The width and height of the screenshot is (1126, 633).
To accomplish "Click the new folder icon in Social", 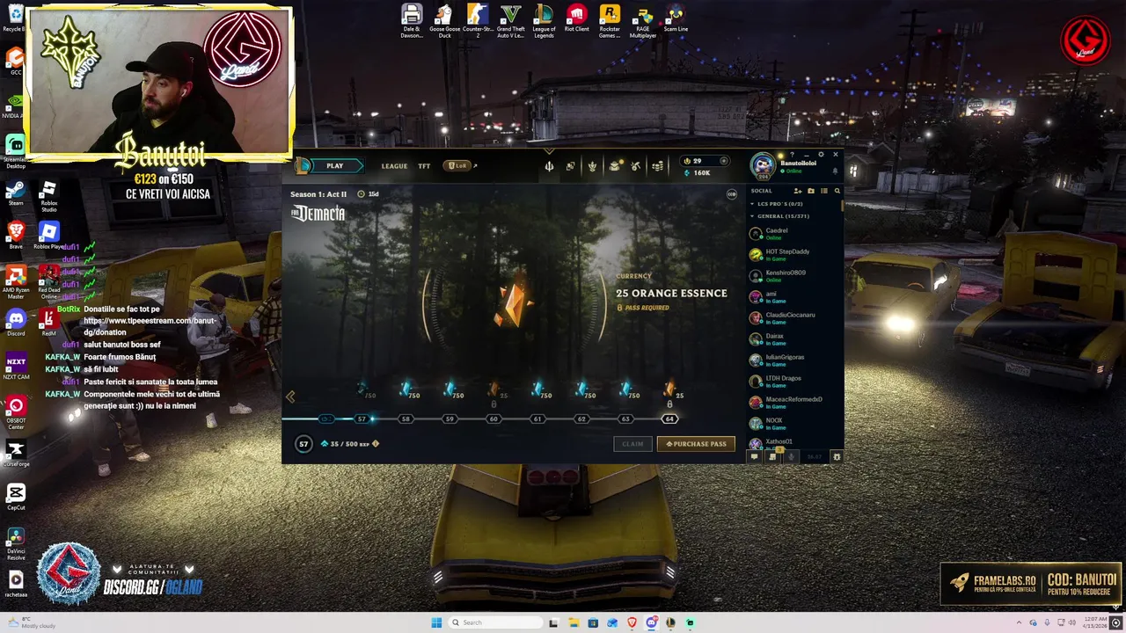I will coord(811,191).
